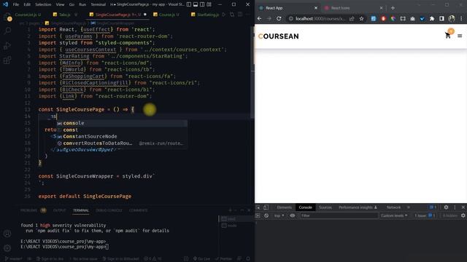The width and height of the screenshot is (467, 262).
Task: Open the Debug Console panel tab
Action: (109, 210)
